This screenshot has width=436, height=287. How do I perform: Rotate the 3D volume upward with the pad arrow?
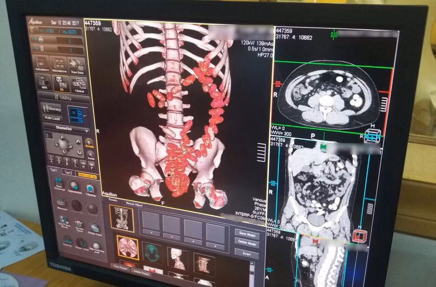click(63, 137)
